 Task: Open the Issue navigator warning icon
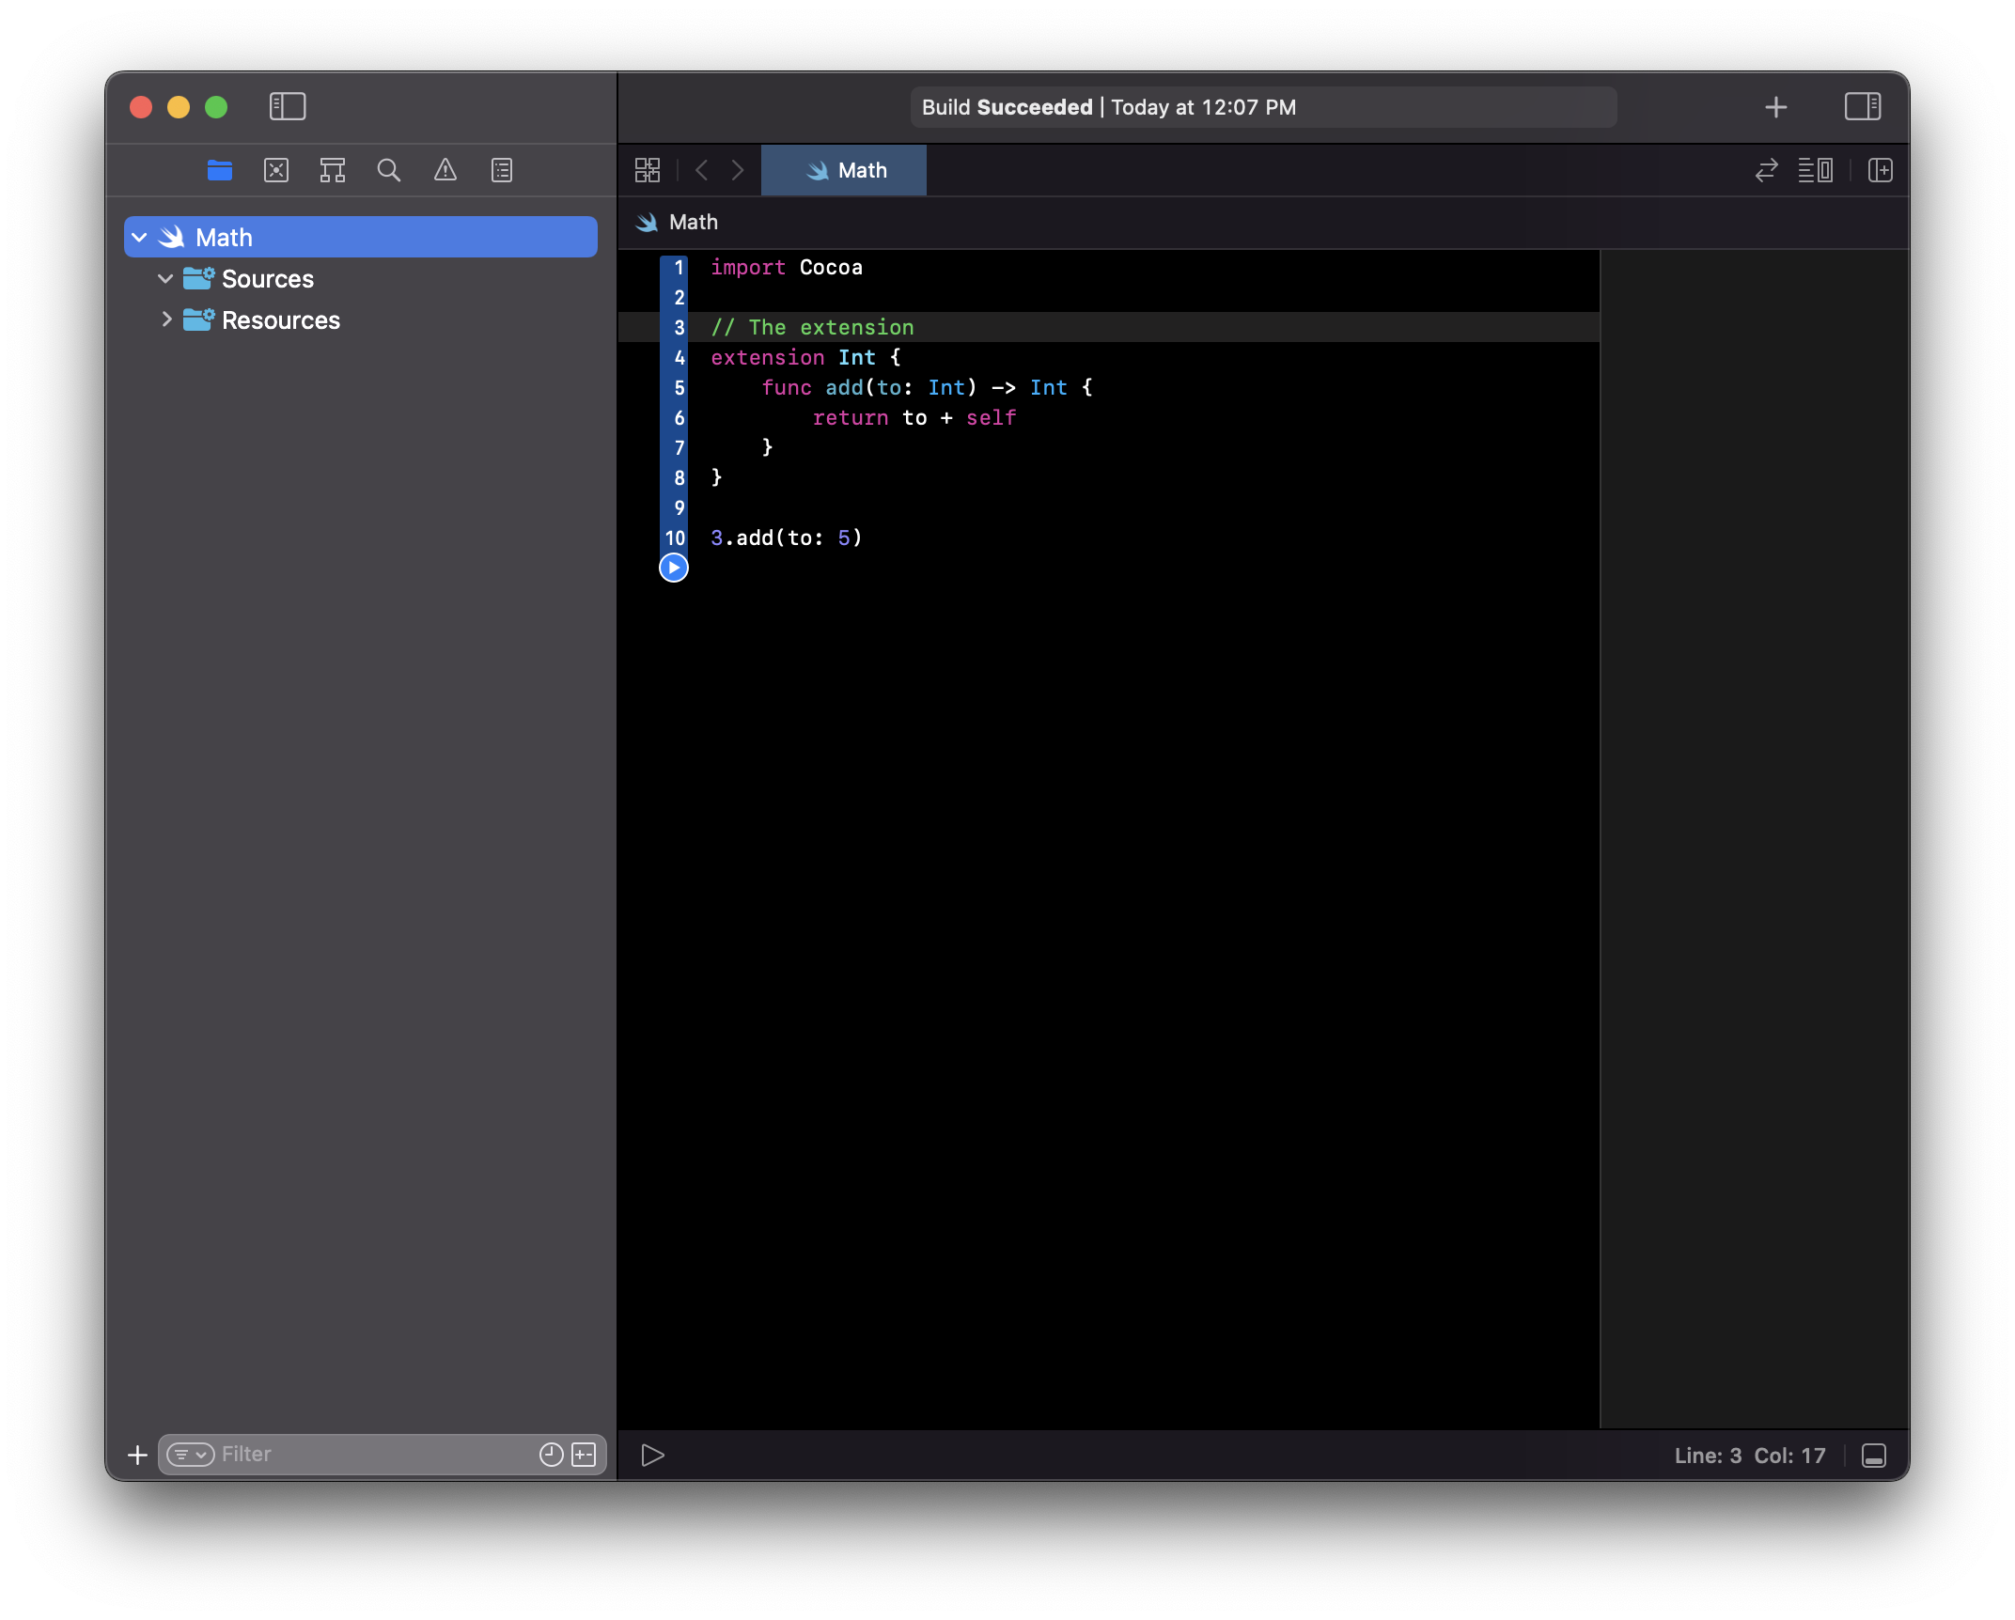445,170
